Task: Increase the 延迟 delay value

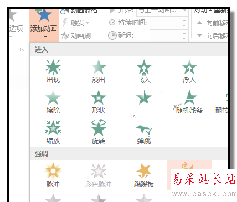Action: [184, 33]
